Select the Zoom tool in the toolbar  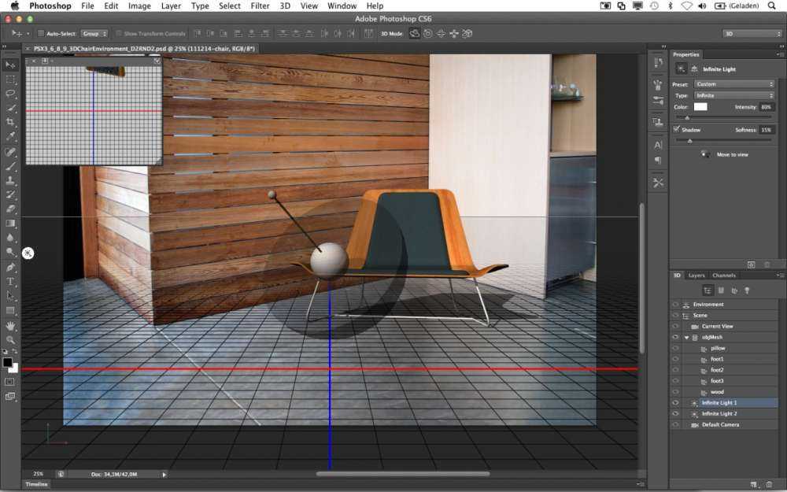click(x=11, y=339)
